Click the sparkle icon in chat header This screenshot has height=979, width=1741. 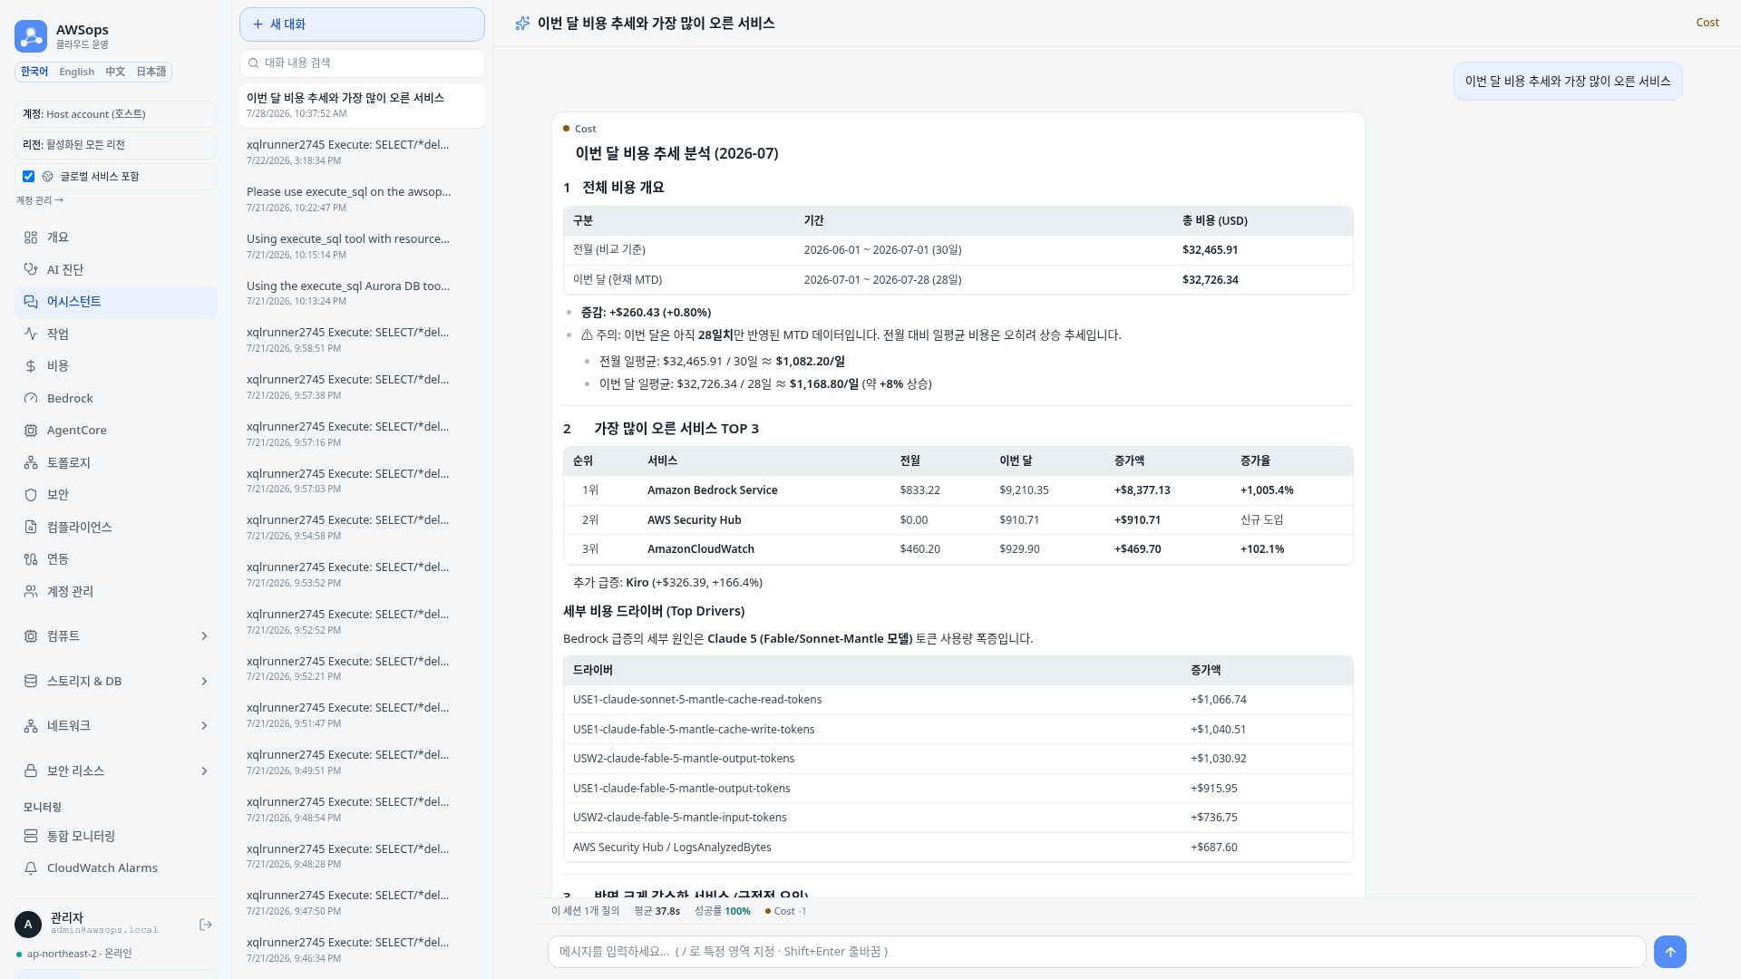[x=522, y=24]
